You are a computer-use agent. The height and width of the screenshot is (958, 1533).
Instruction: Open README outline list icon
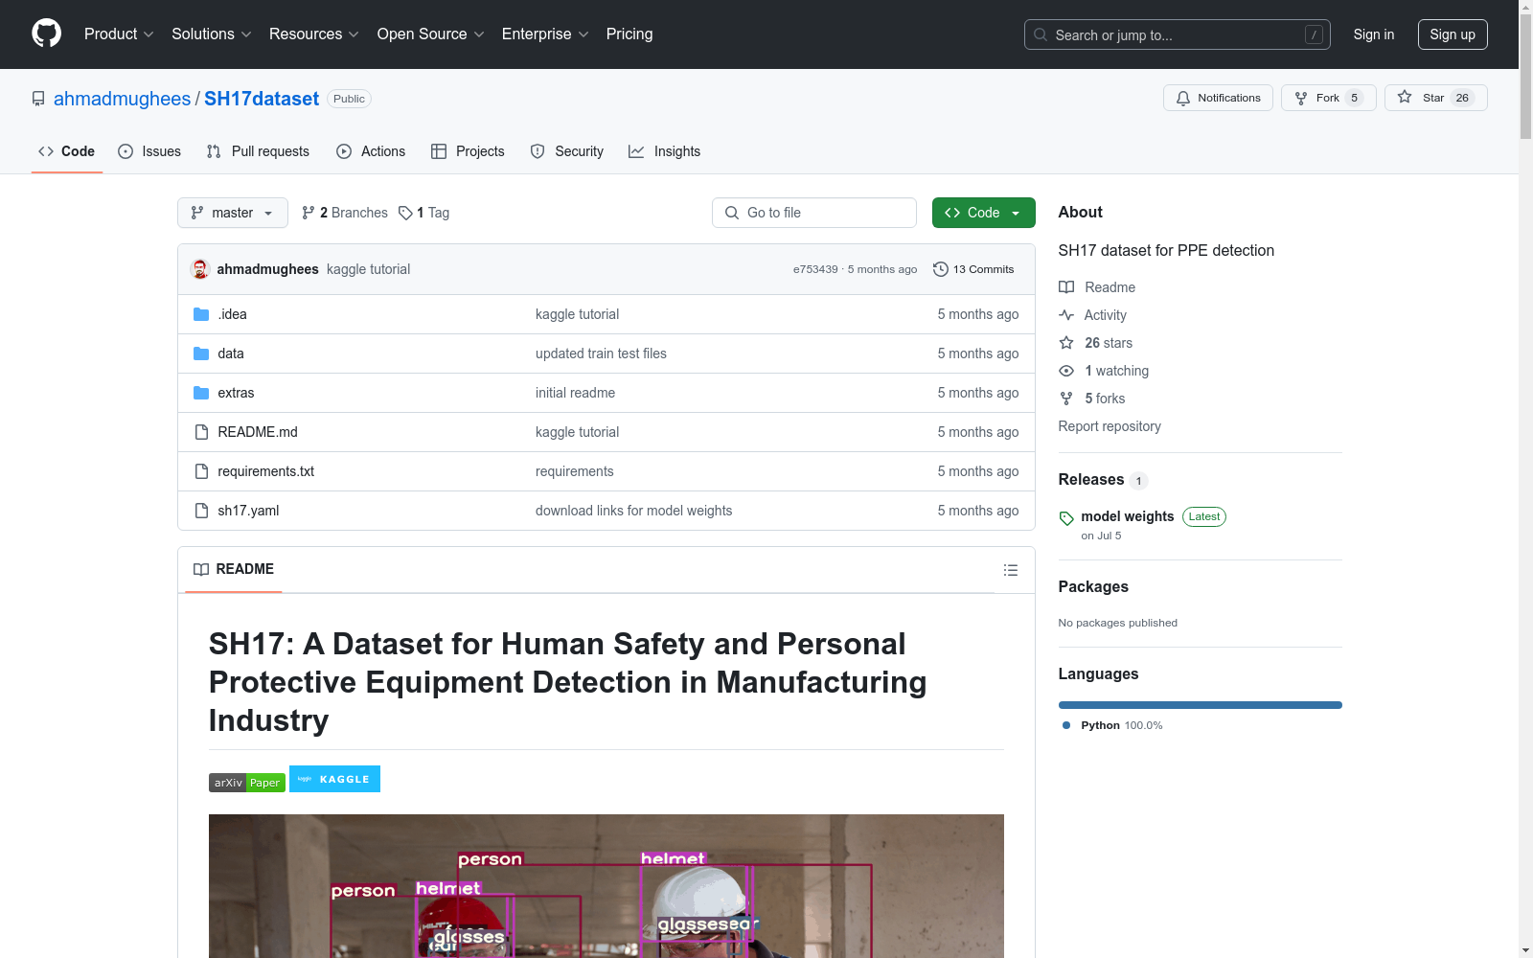(1010, 570)
